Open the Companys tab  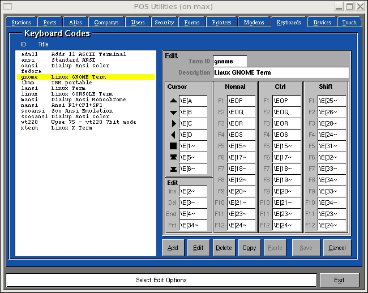[x=106, y=22]
